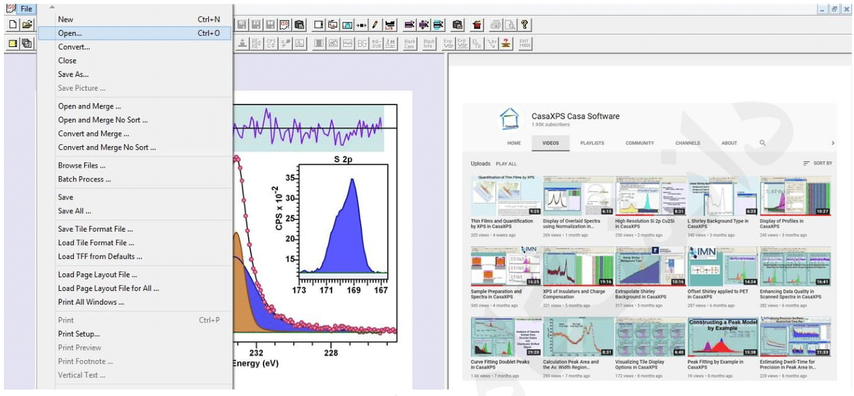
Task: Click the arrows-between-dots toolbar icon
Action: (362, 25)
